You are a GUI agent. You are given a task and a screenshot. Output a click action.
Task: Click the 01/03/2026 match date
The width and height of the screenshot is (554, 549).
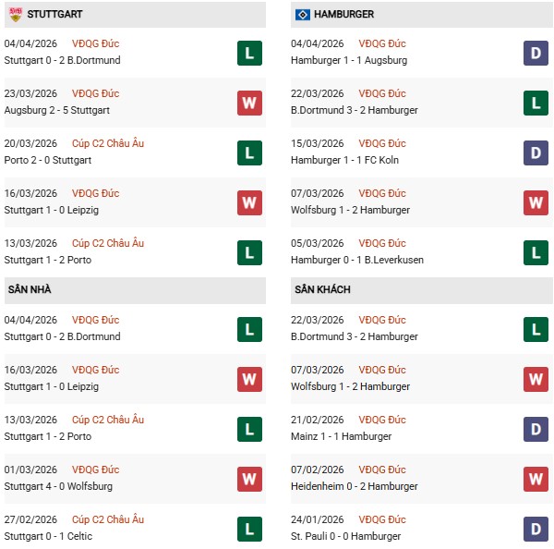(x=30, y=470)
